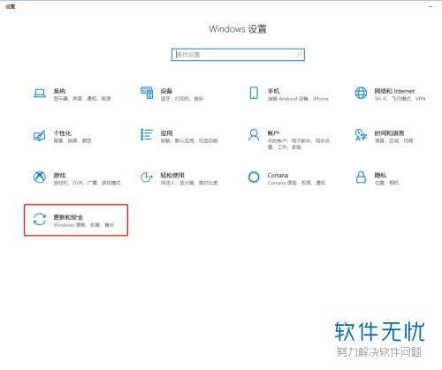The width and height of the screenshot is (442, 370).
Task: Focus the 查找设置 search box
Action: tap(238, 55)
